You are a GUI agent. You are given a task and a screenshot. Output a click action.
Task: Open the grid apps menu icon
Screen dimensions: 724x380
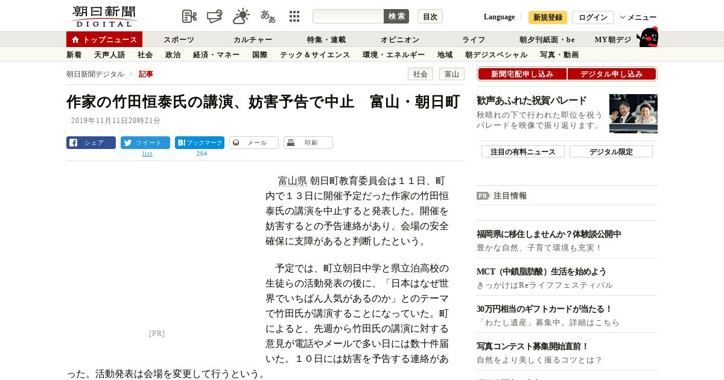[294, 16]
